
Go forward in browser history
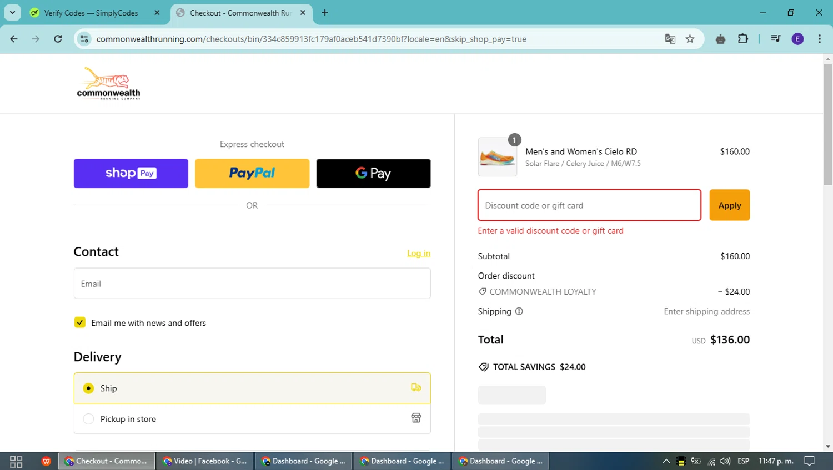pos(36,39)
